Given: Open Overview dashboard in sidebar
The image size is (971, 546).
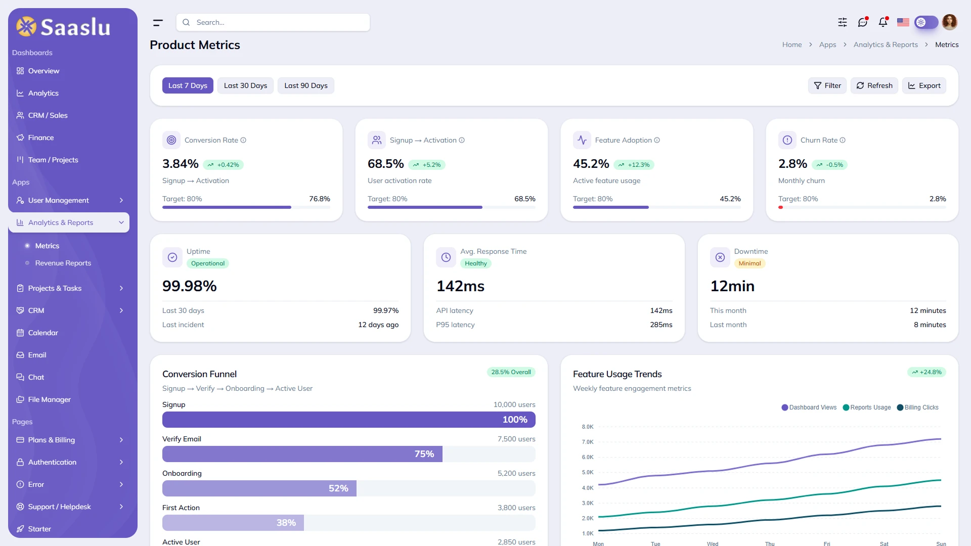Looking at the screenshot, I should click(69, 71).
